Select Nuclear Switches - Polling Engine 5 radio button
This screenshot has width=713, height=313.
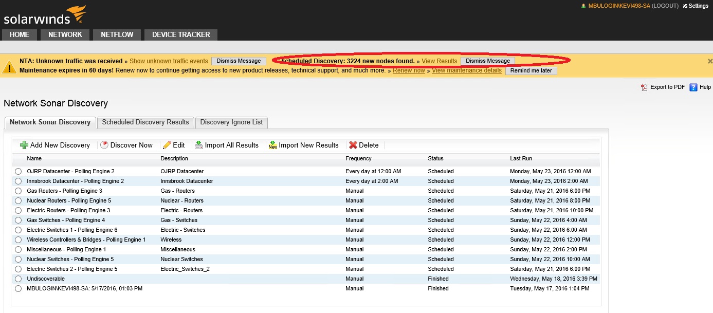(x=19, y=260)
